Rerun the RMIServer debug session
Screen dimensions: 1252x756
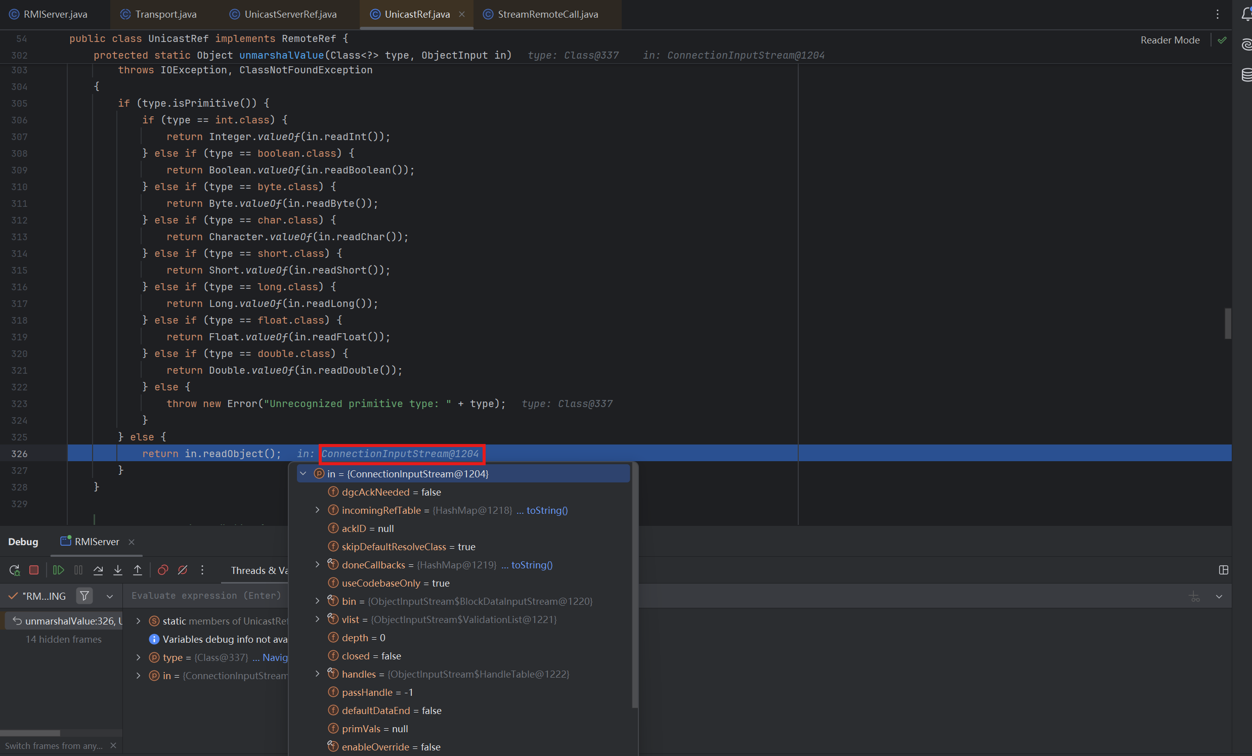tap(15, 570)
